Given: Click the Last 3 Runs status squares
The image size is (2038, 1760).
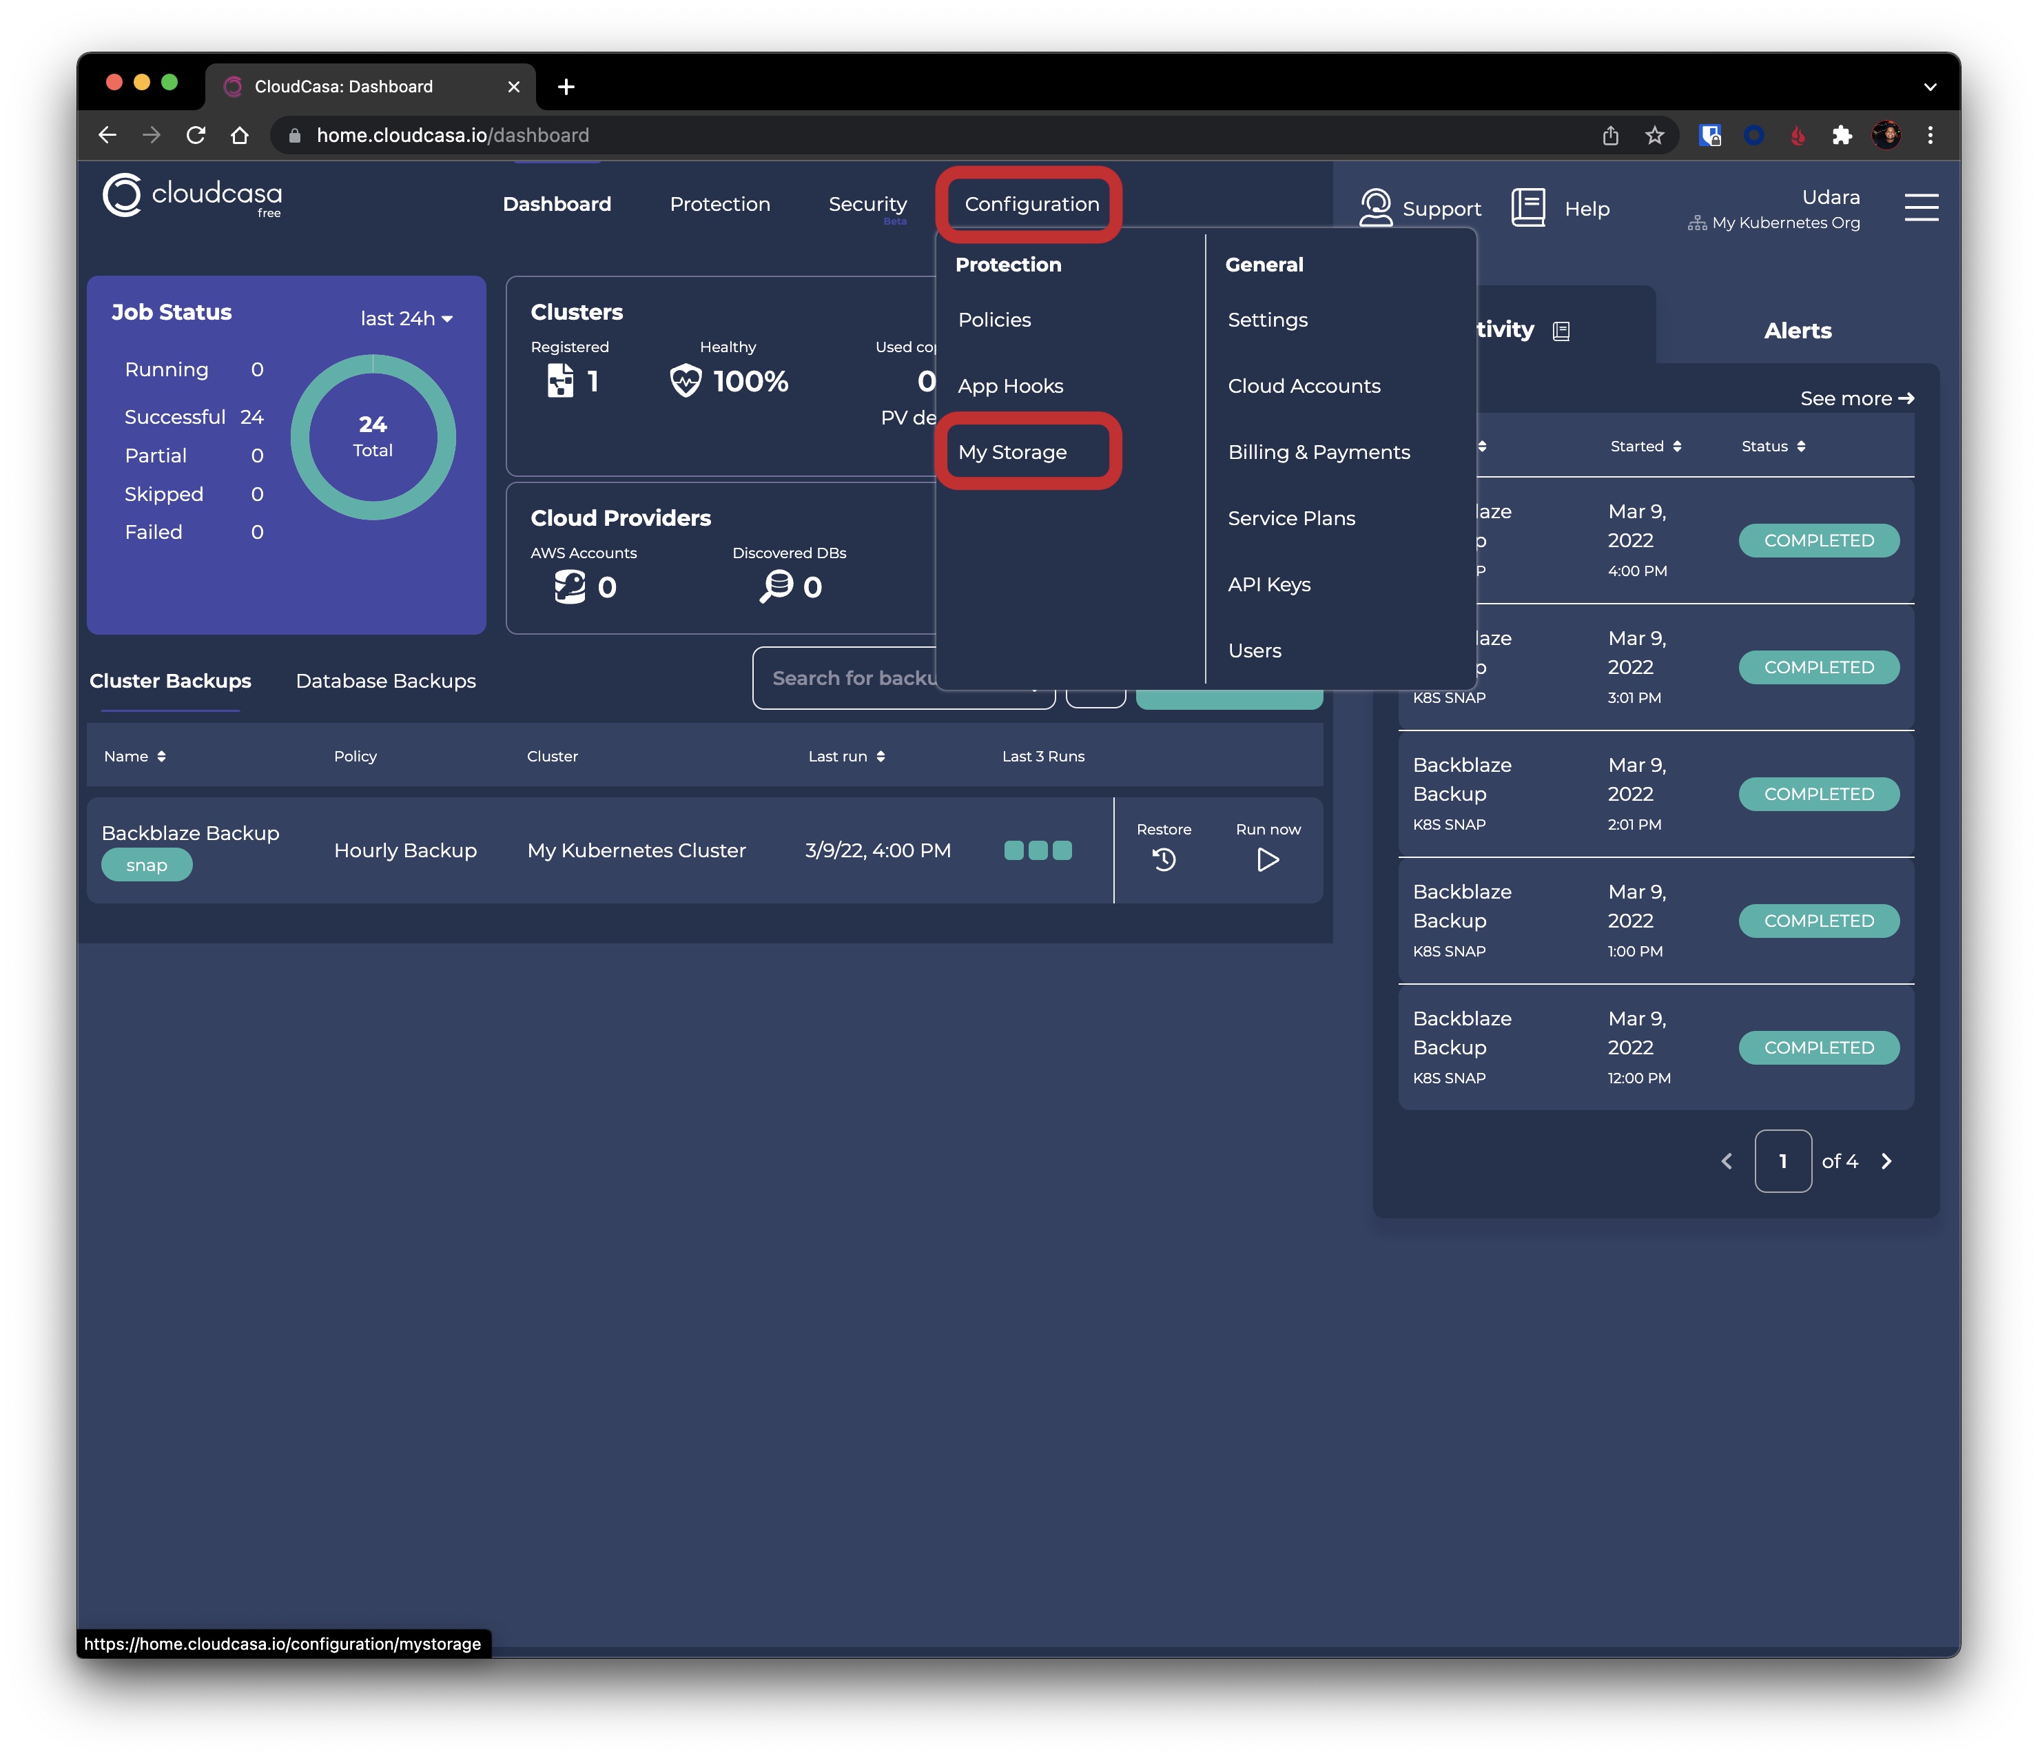Looking at the screenshot, I should [1037, 850].
